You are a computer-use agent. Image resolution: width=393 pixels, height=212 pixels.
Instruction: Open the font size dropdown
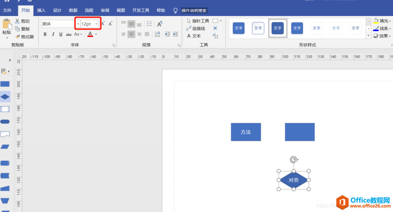pos(96,24)
